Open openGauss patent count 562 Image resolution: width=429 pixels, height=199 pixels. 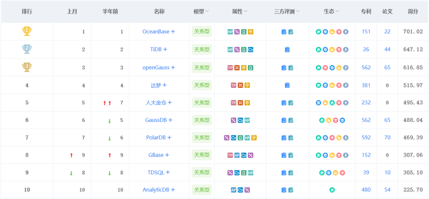click(366, 68)
